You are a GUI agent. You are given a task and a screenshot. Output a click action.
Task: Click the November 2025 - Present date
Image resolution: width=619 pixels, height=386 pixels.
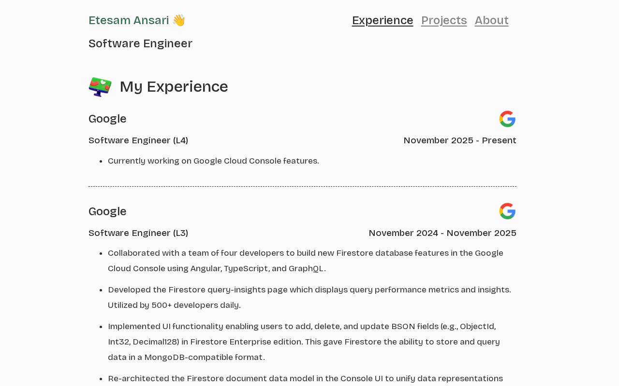(460, 140)
